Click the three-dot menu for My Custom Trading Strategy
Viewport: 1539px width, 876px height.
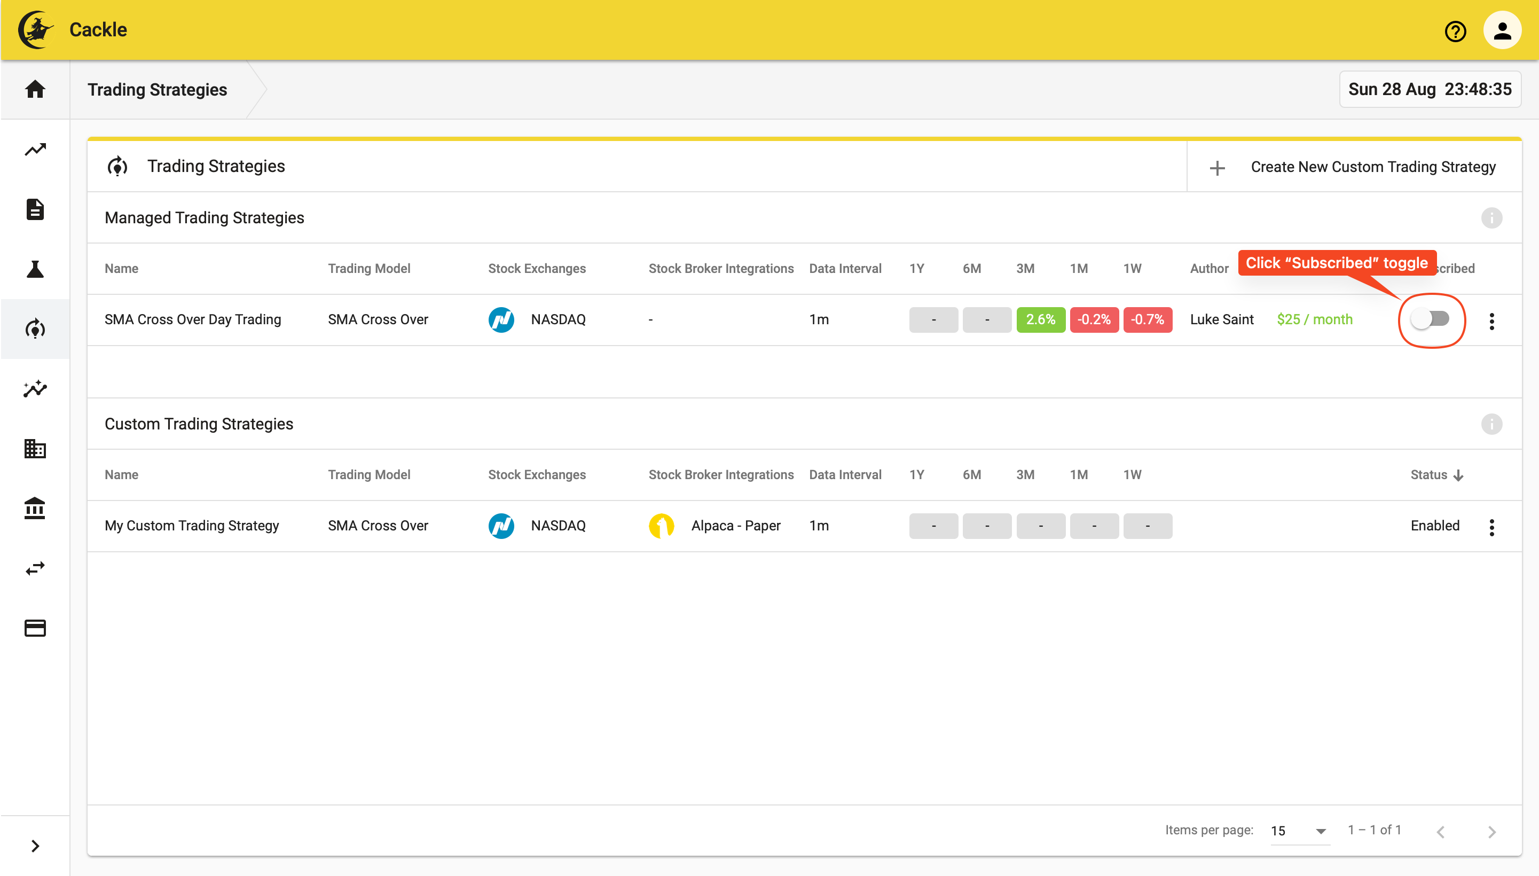coord(1491,526)
